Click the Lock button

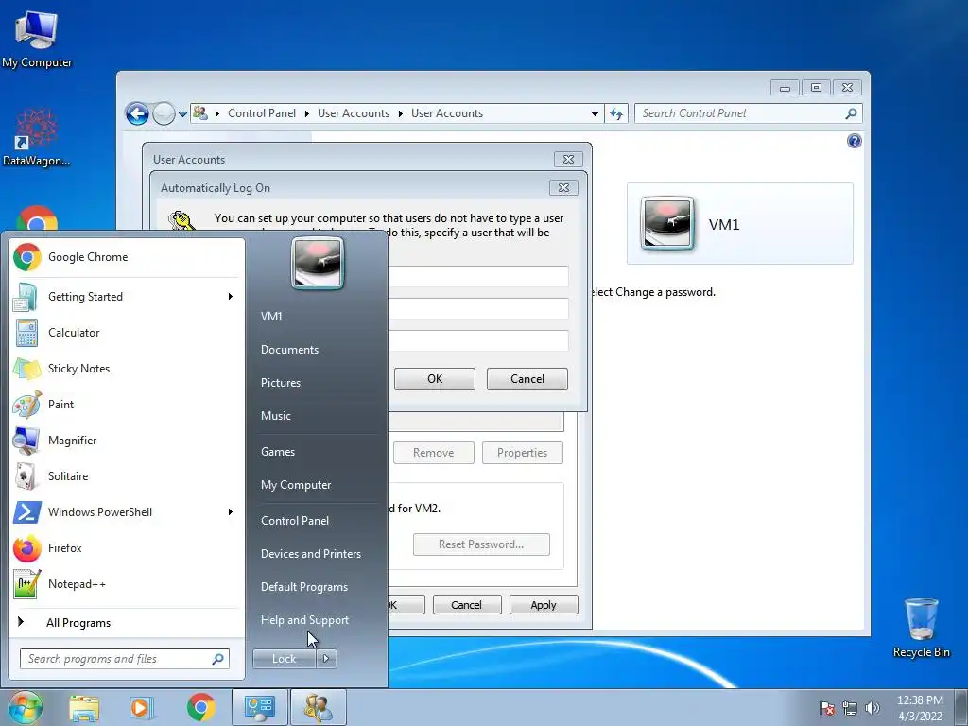point(284,659)
